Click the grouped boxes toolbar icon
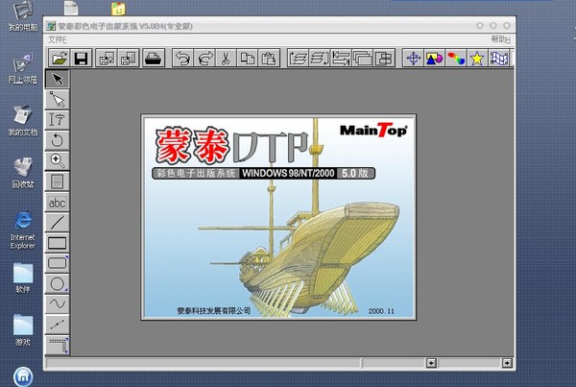 point(384,58)
